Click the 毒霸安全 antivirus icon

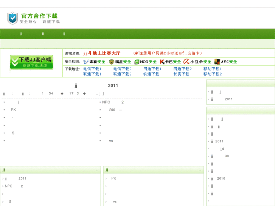tap(86, 62)
